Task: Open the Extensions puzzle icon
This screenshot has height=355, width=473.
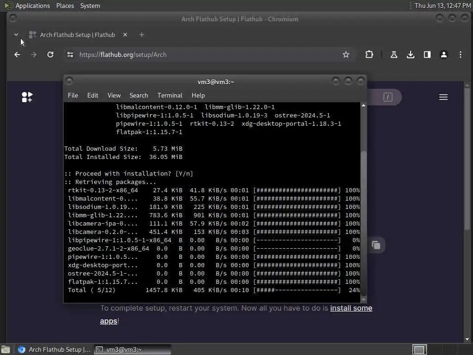Action: (x=369, y=55)
